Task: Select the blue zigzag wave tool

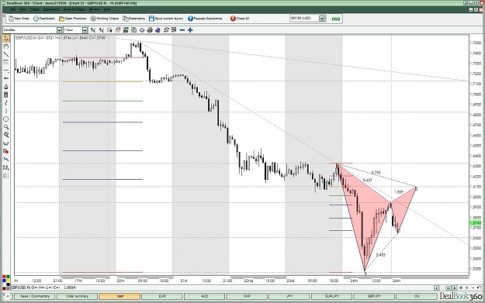Action: pyautogui.click(x=6, y=160)
